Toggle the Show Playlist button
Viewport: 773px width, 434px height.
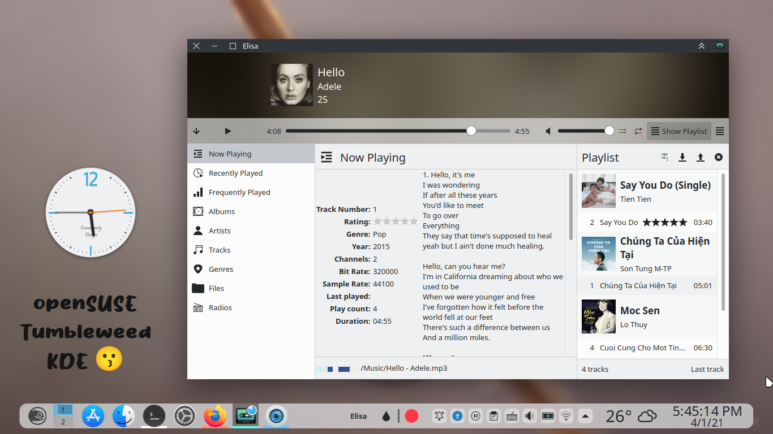point(679,131)
